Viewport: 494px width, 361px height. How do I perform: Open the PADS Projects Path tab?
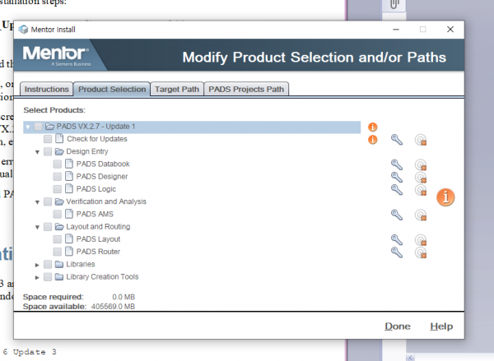(x=246, y=89)
